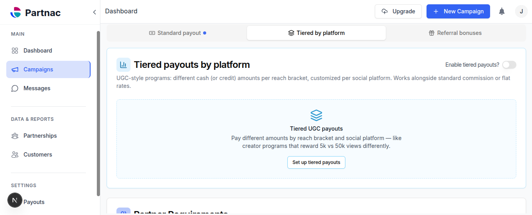Image resolution: width=532 pixels, height=215 pixels.
Task: Click the bar chart icon beside Tiered payouts heading
Action: coord(123,65)
